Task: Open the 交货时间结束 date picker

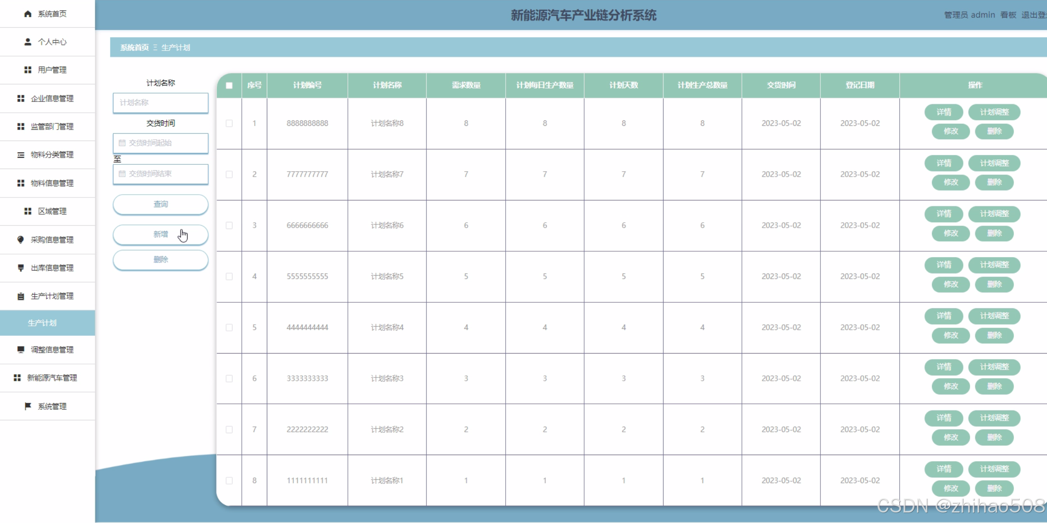Action: click(x=160, y=174)
